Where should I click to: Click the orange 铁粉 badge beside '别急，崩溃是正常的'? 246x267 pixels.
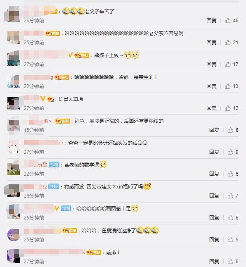pos(62,121)
